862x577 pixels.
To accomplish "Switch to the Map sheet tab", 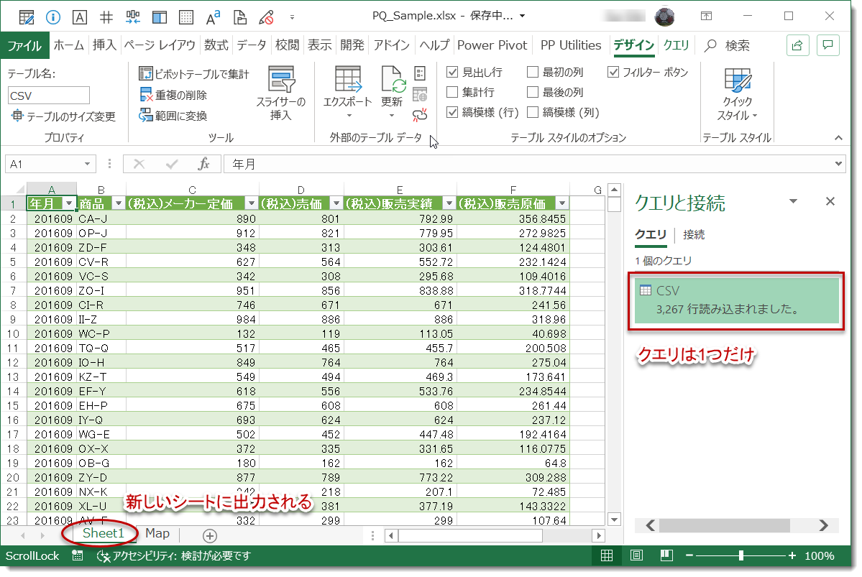I will click(156, 534).
